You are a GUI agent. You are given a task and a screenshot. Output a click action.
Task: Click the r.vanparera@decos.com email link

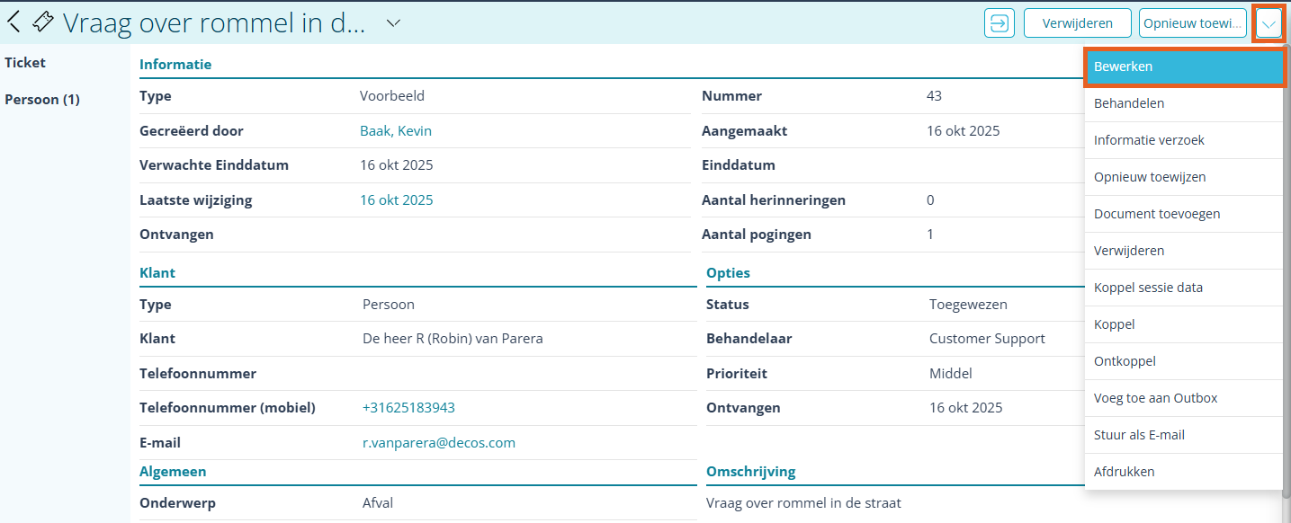tap(437, 442)
